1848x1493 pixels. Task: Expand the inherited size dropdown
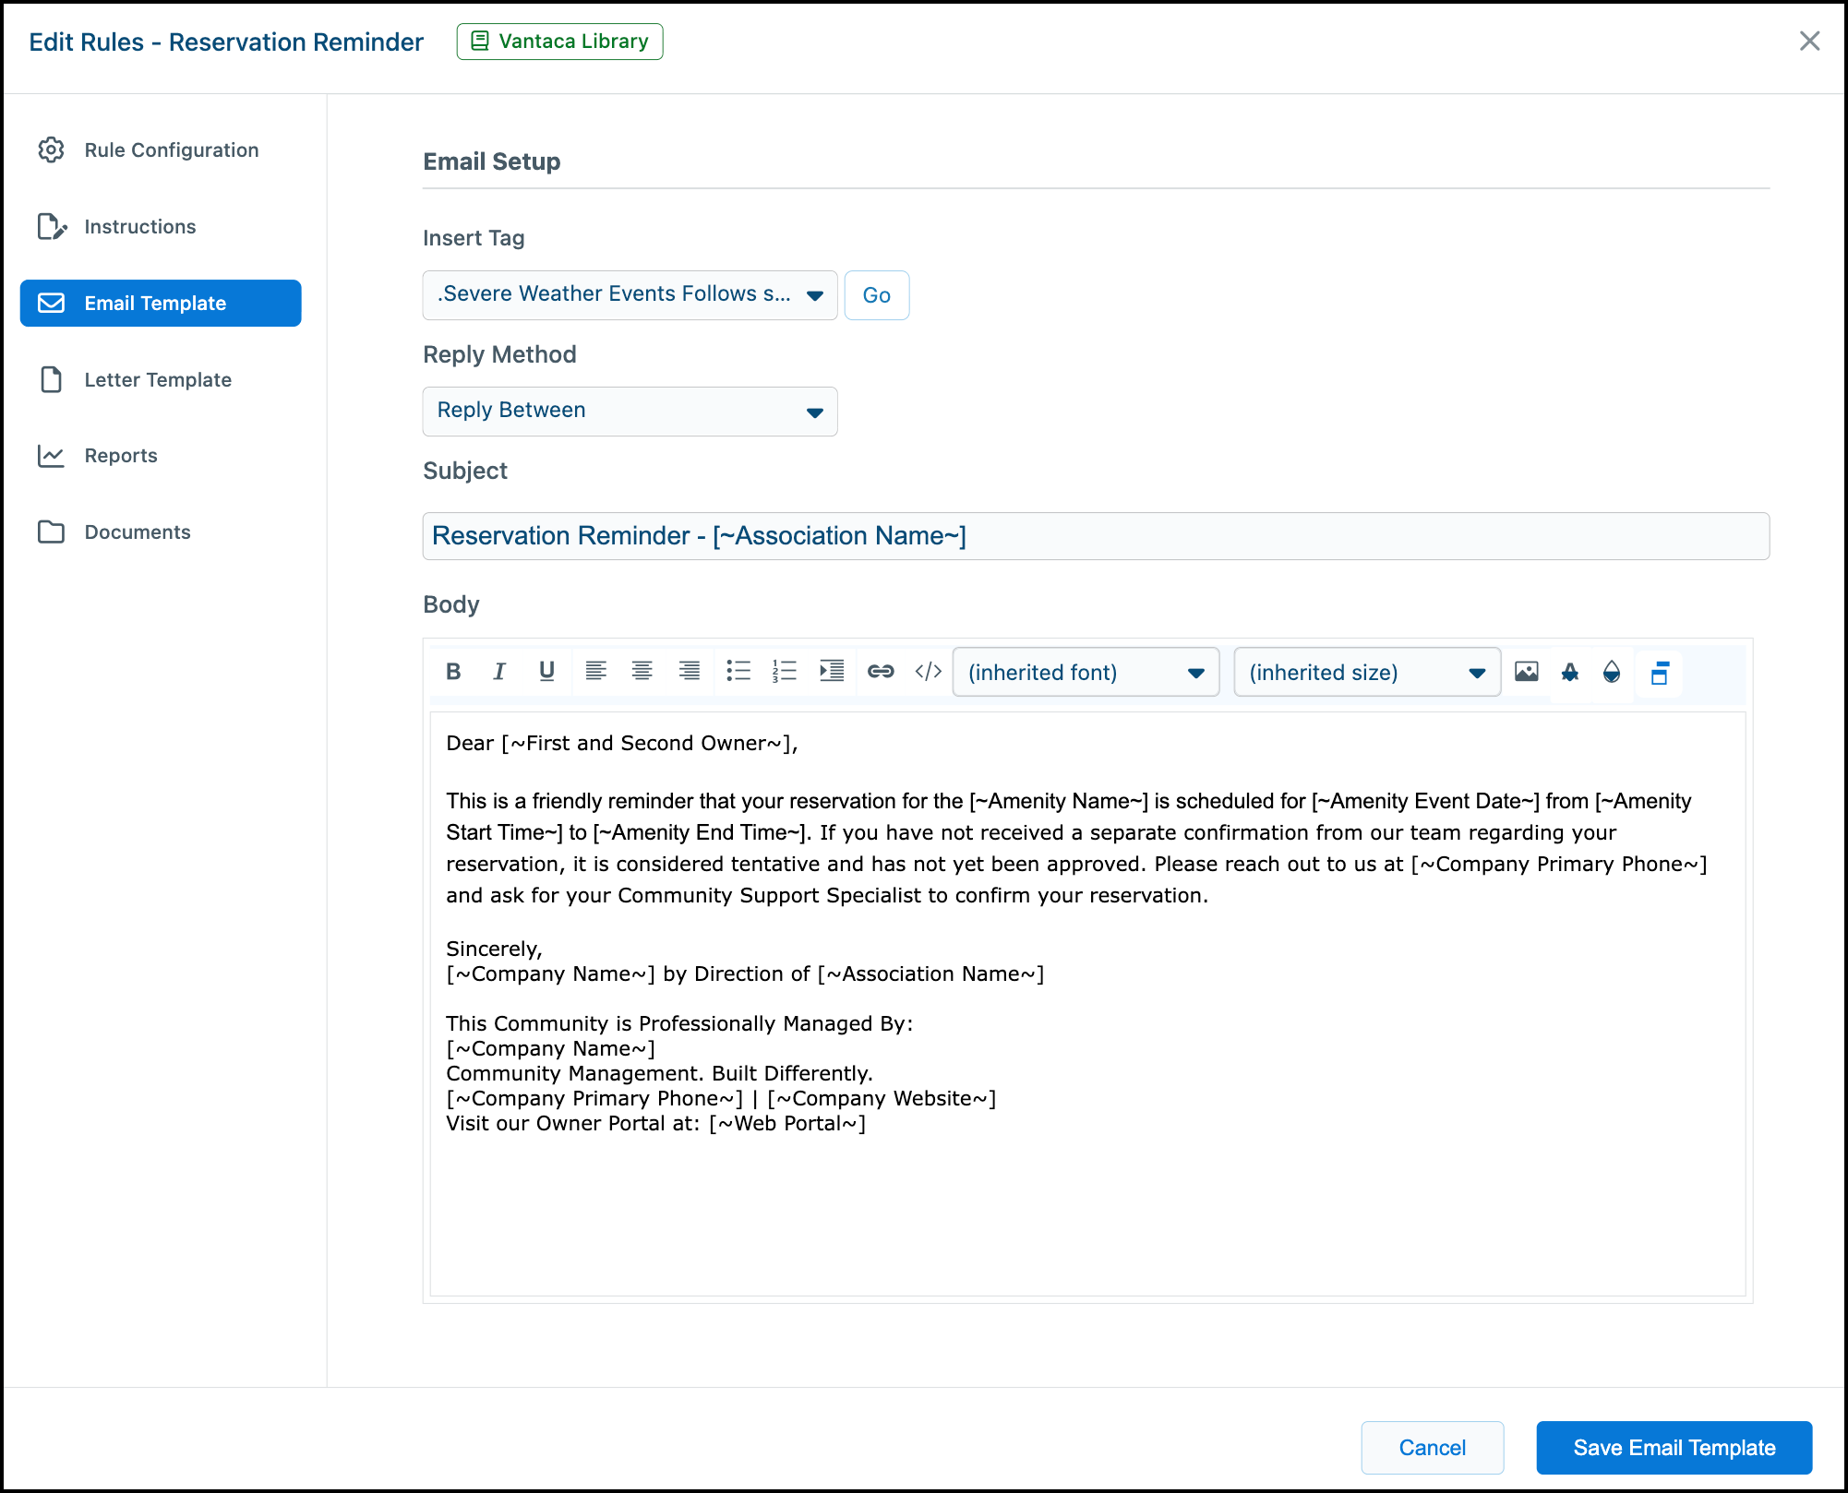1367,673
